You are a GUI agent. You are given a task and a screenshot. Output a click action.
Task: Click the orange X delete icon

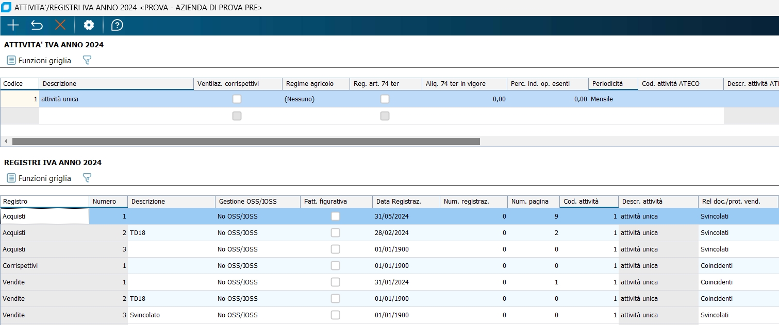coord(60,25)
